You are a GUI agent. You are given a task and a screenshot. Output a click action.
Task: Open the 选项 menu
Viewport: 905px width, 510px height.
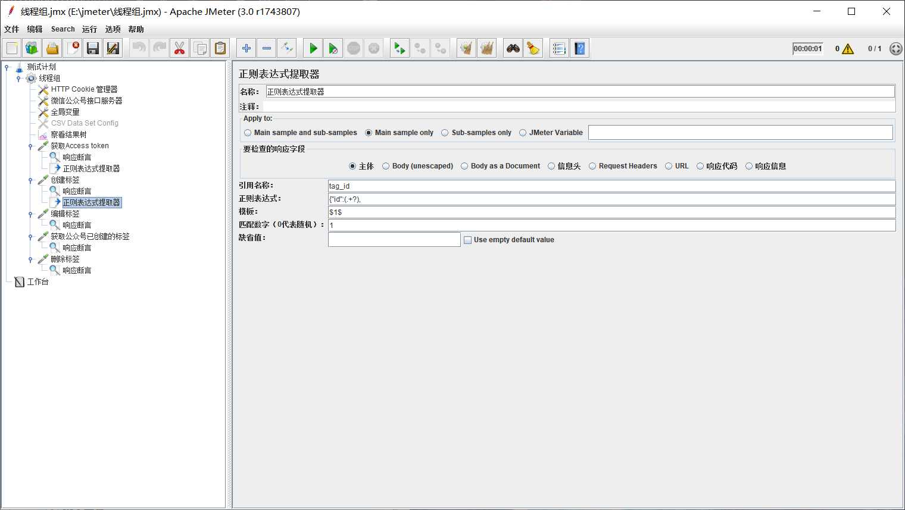tap(113, 29)
